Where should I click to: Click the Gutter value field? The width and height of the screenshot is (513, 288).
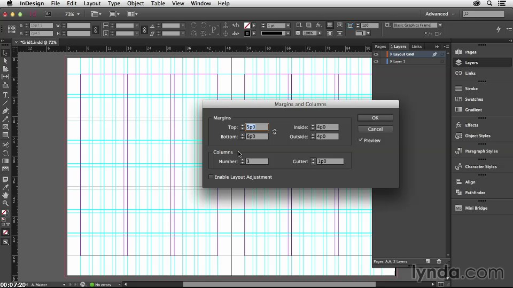(x=330, y=161)
